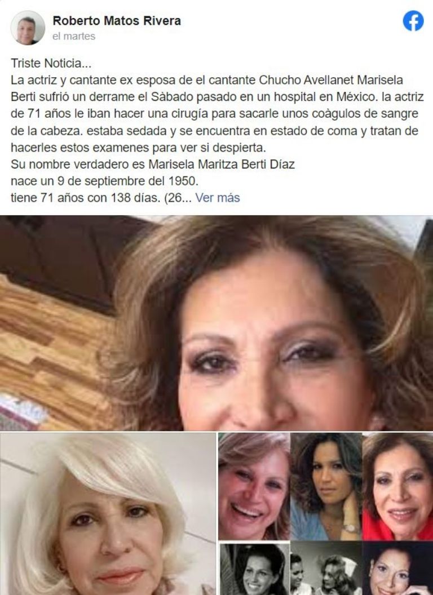Open the bottom-right dark-background portrait in collage
Viewport: 433px width, 595px height.
(397, 569)
